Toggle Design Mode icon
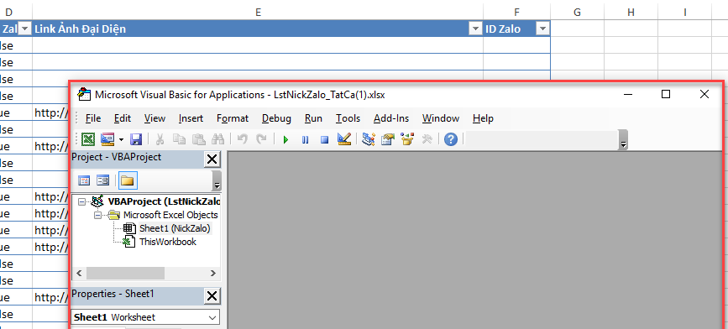Viewport: 728px width, 329px height. pyautogui.click(x=344, y=139)
